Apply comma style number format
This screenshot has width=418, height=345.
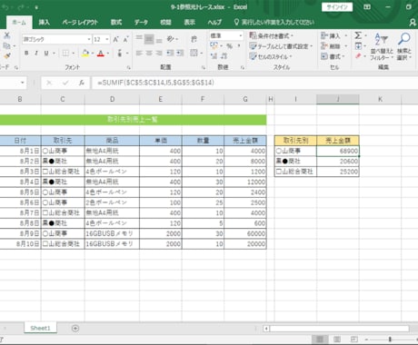(239, 45)
